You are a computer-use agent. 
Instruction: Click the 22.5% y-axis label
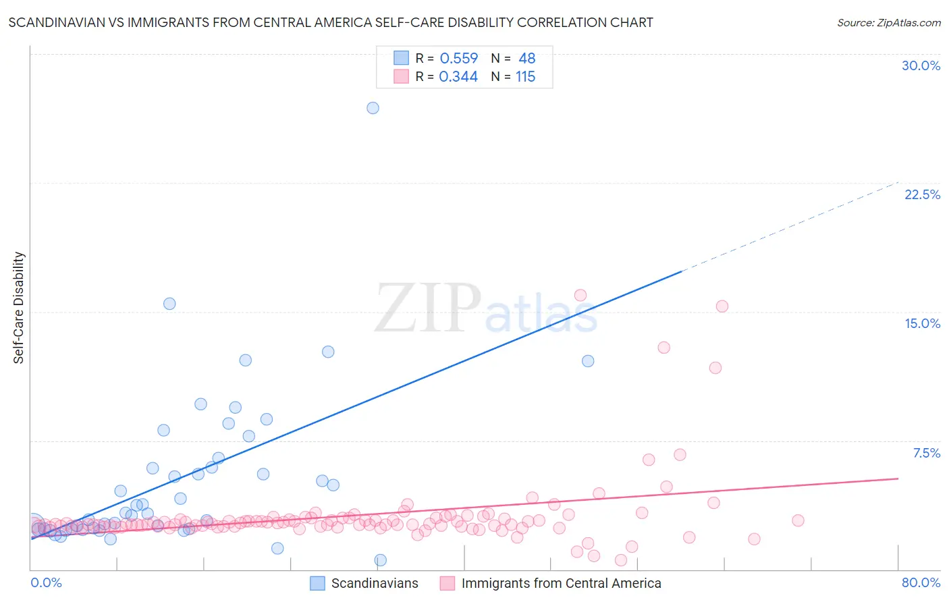click(922, 194)
